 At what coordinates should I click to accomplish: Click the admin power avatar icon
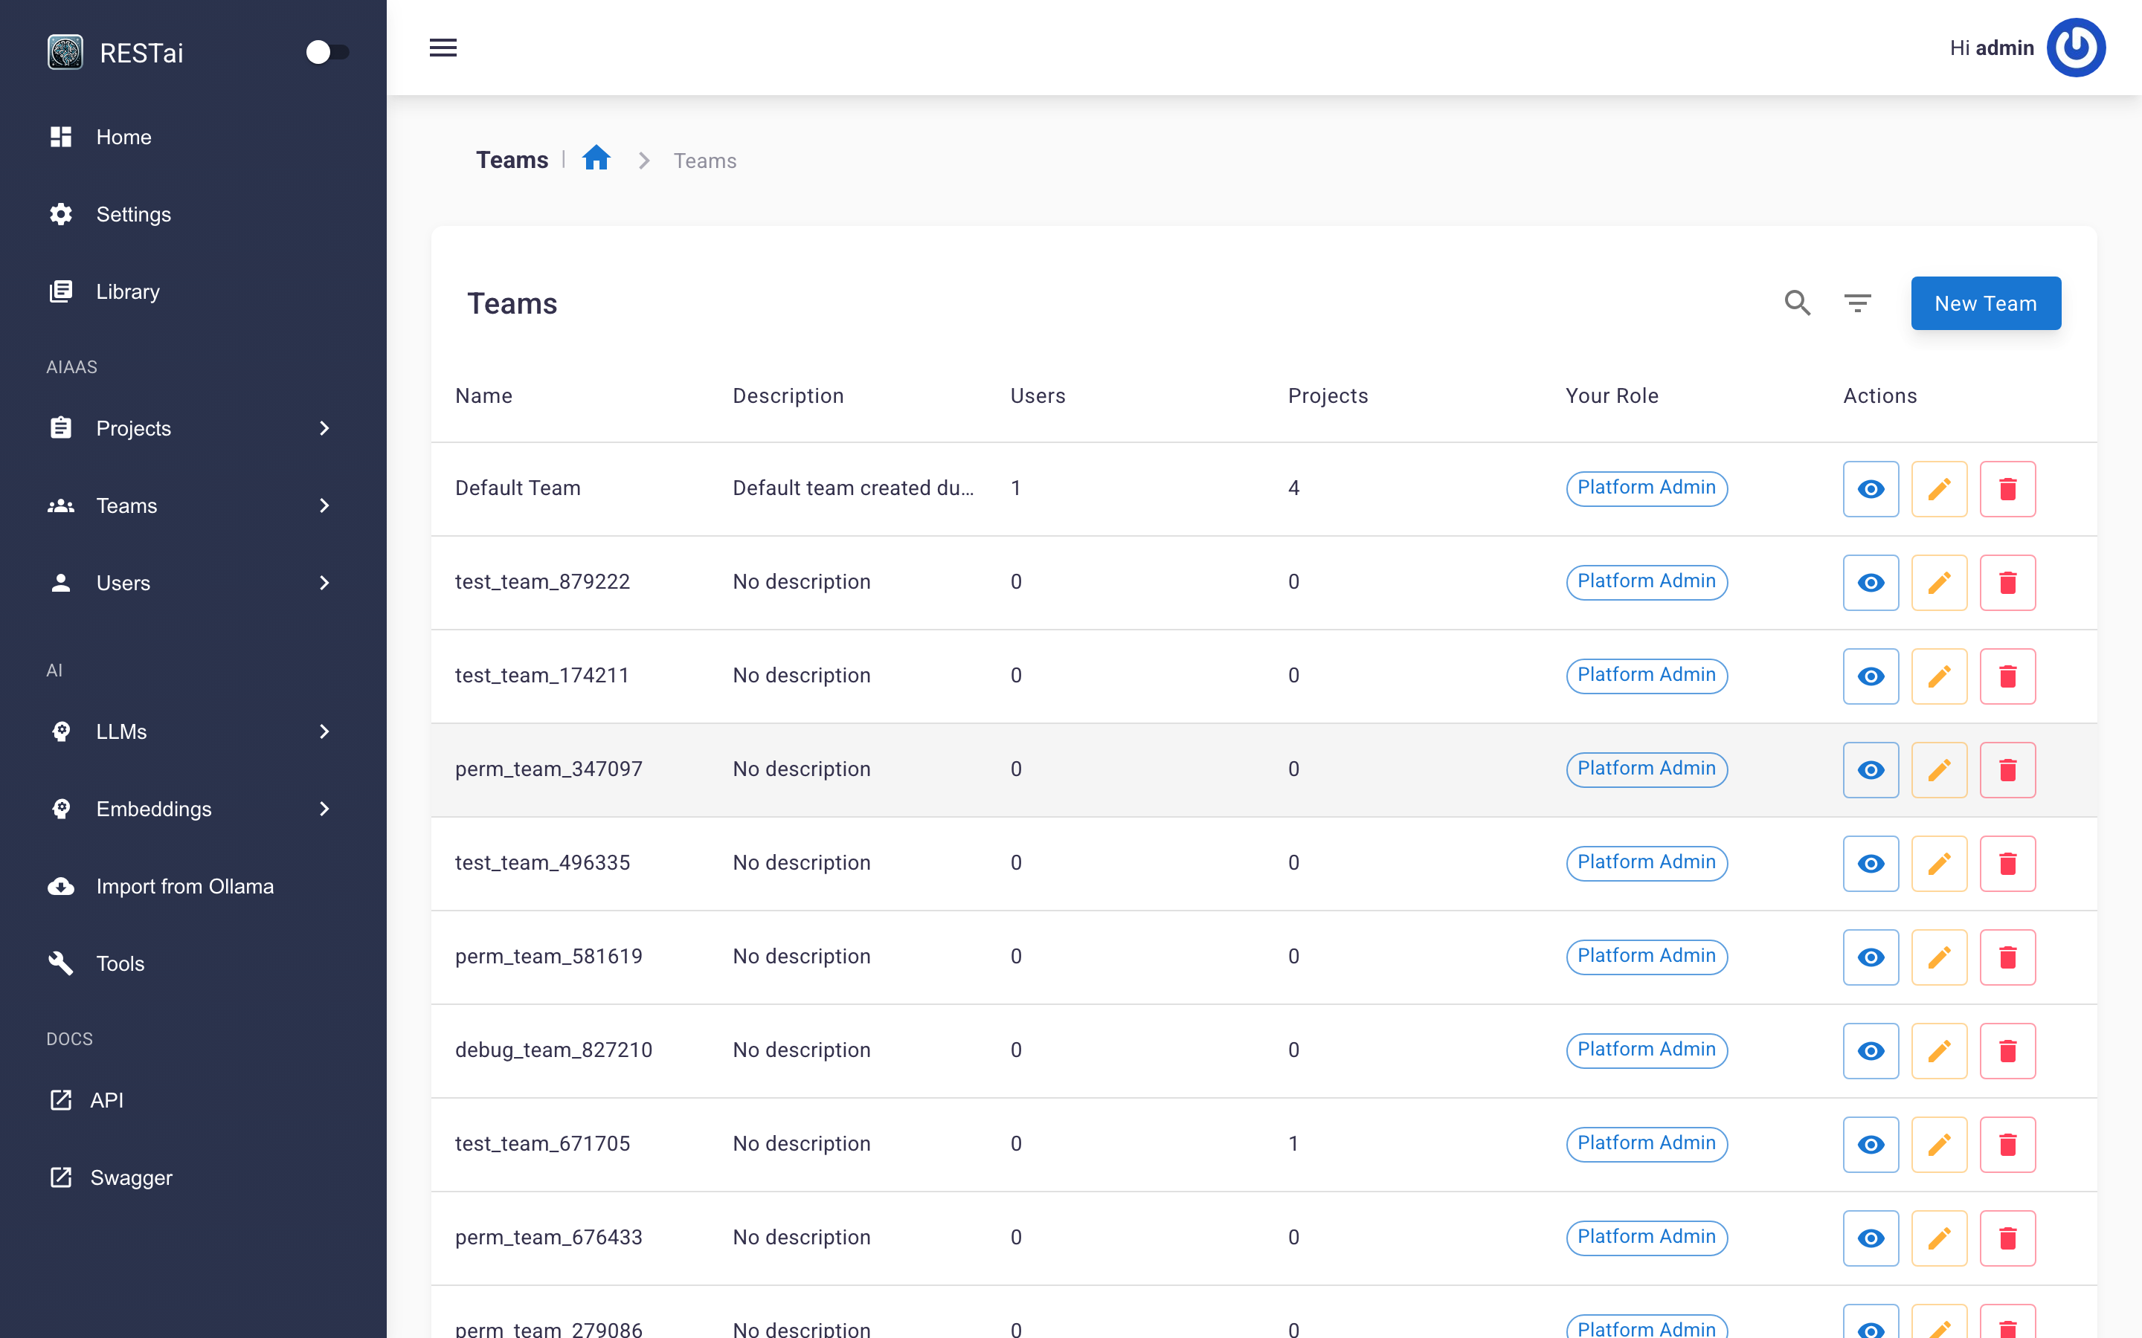pos(2075,48)
